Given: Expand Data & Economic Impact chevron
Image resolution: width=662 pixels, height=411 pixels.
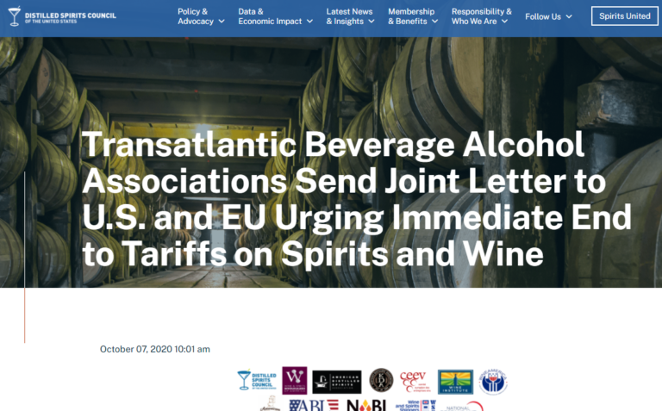Looking at the screenshot, I should click(309, 21).
